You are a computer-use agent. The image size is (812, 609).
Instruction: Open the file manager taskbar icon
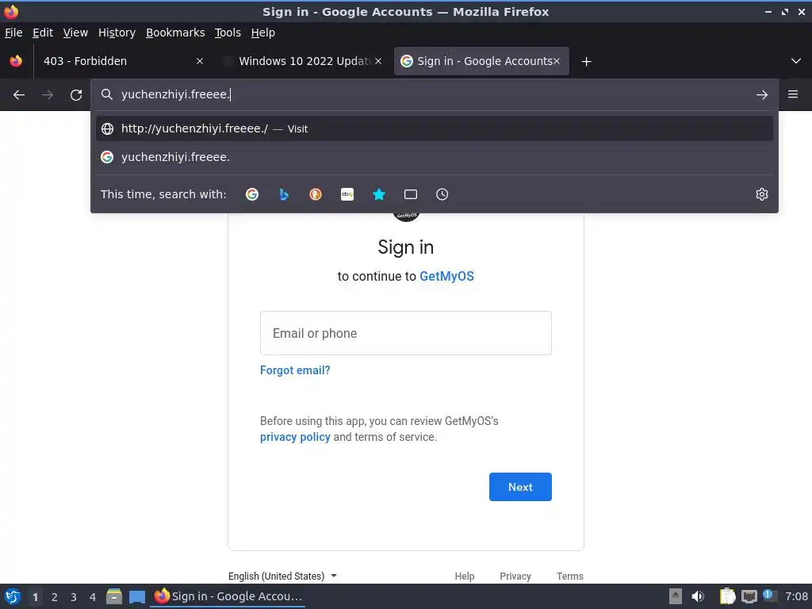click(114, 596)
